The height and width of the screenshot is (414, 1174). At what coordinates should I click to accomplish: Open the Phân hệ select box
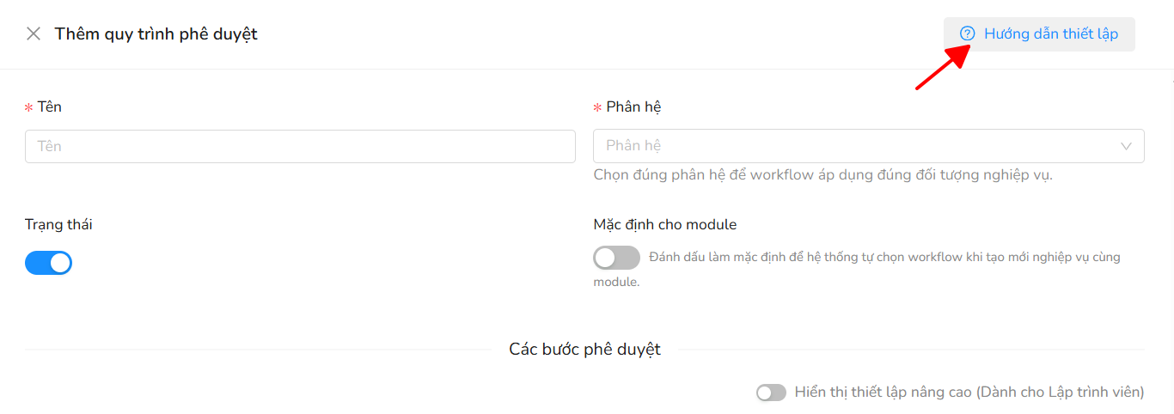pyautogui.click(x=868, y=146)
